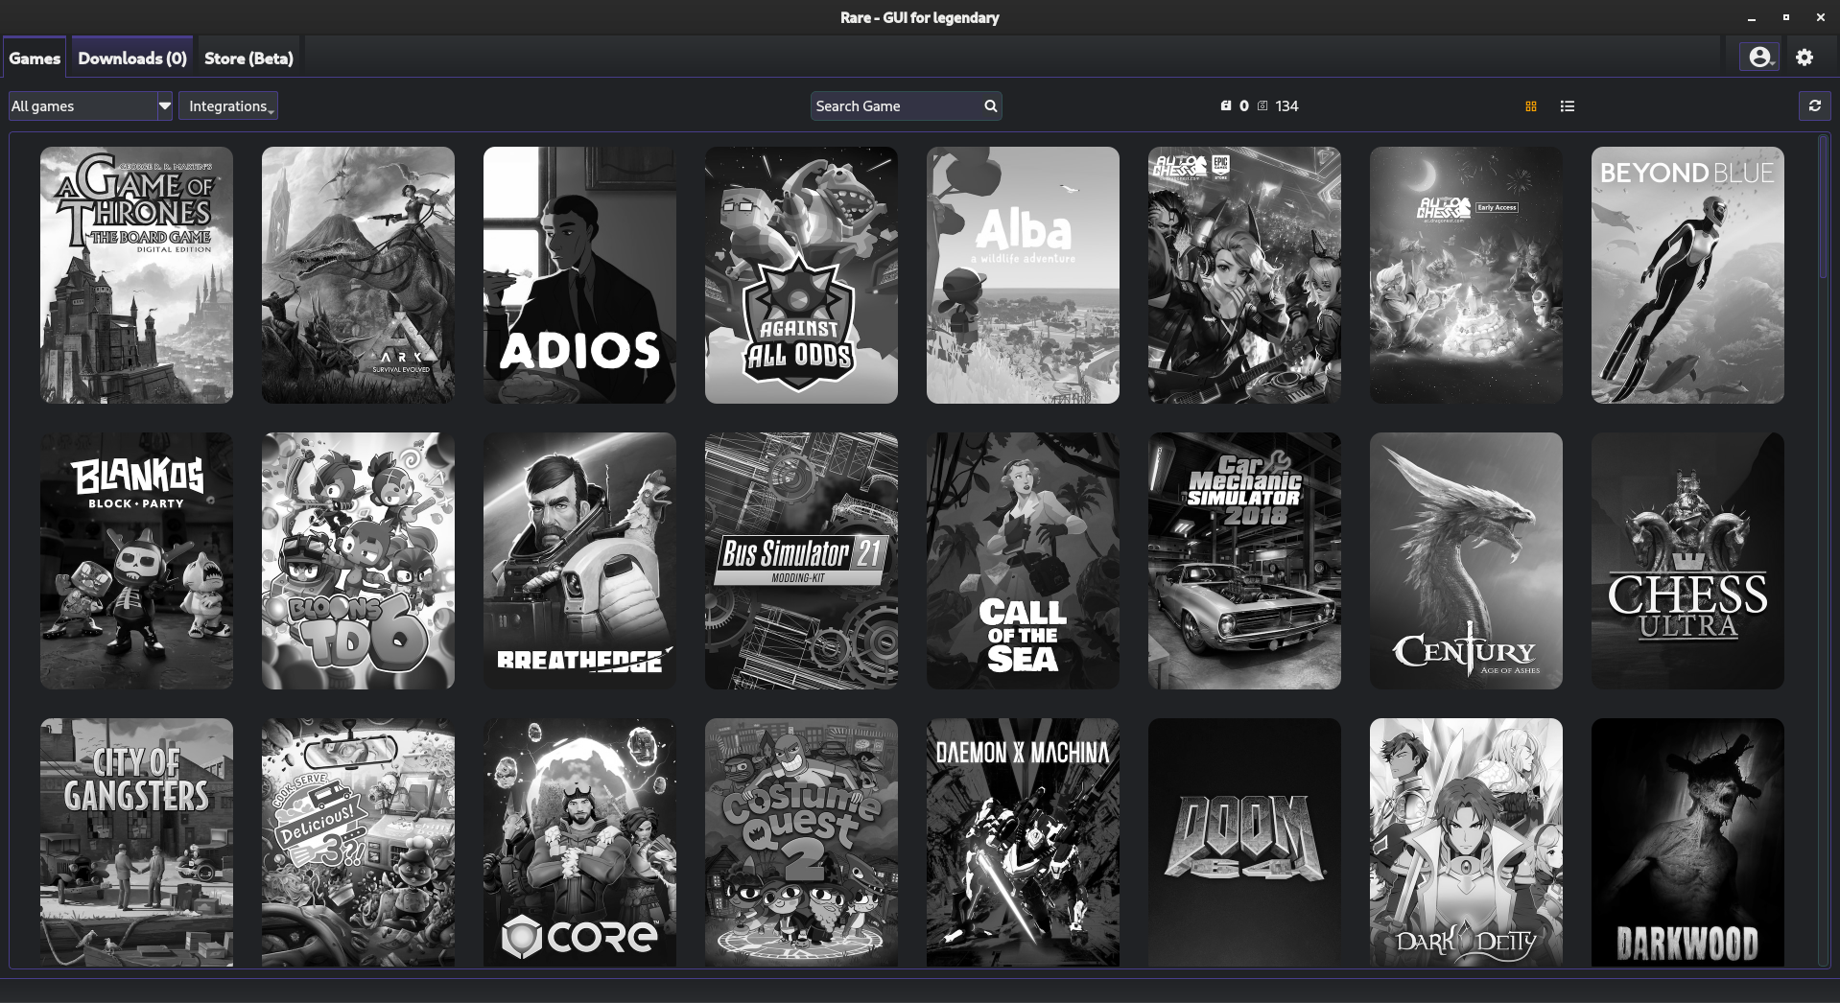Toggle list view display mode

click(1567, 105)
